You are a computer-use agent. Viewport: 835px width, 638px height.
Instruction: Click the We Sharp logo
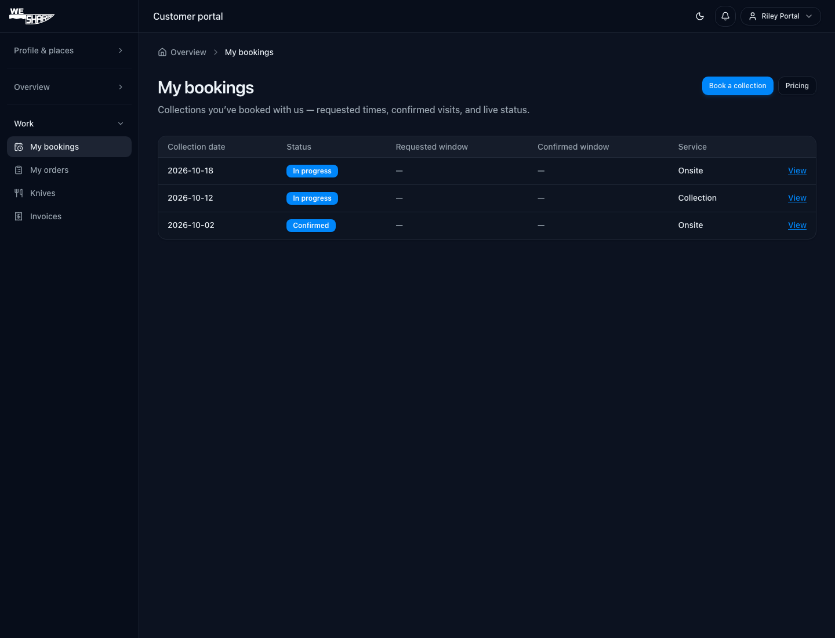pyautogui.click(x=32, y=16)
